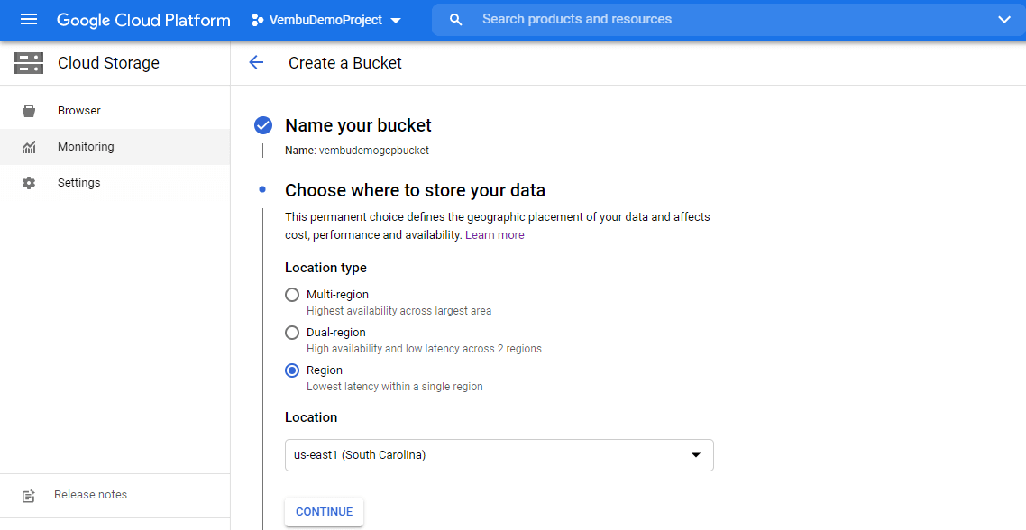Click the Choose where to store your data heading
The height and width of the screenshot is (530, 1026).
click(x=416, y=190)
